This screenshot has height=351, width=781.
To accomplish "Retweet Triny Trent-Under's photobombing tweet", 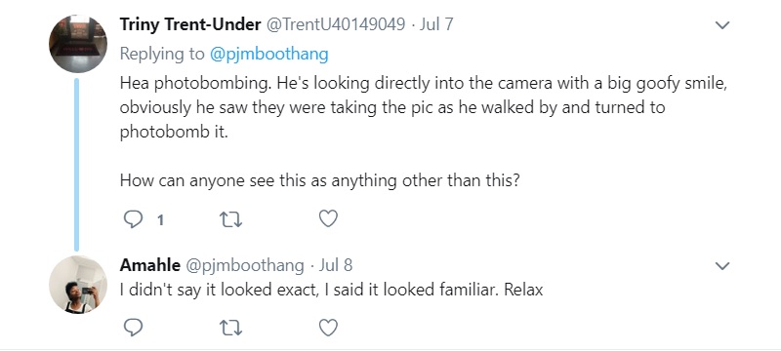I will pos(230,219).
